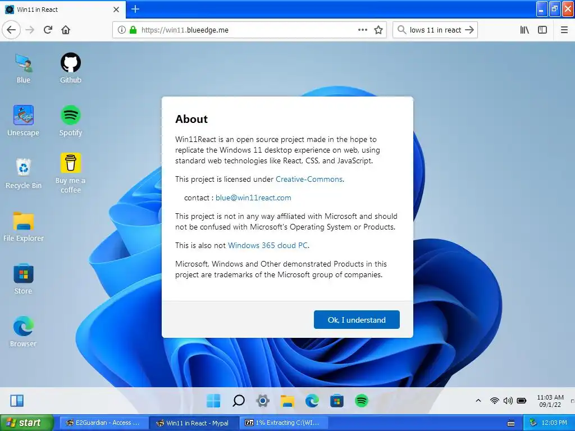
Task: Switch to 7-Zip extracting taskbar item
Action: tap(284, 423)
